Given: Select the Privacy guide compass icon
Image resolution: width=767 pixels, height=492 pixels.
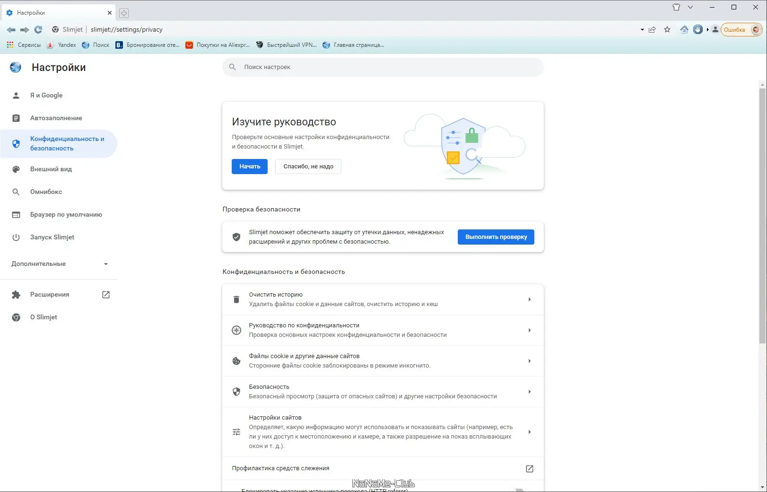Looking at the screenshot, I should (237, 330).
